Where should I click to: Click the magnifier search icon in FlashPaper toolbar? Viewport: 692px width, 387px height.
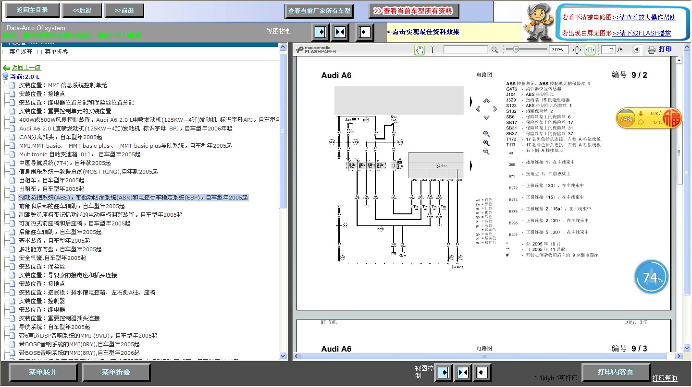click(494, 49)
